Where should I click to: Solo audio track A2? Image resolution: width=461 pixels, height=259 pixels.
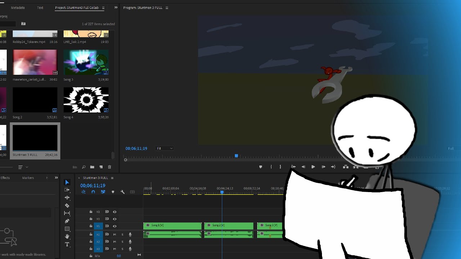coord(122,242)
